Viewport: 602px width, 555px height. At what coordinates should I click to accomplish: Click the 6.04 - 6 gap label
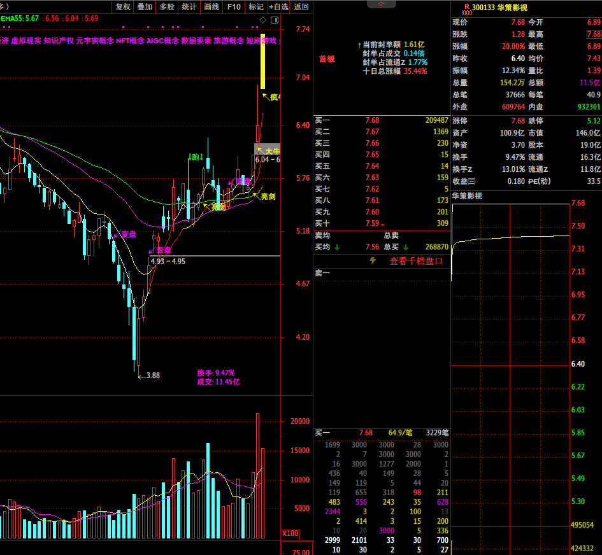click(x=268, y=160)
